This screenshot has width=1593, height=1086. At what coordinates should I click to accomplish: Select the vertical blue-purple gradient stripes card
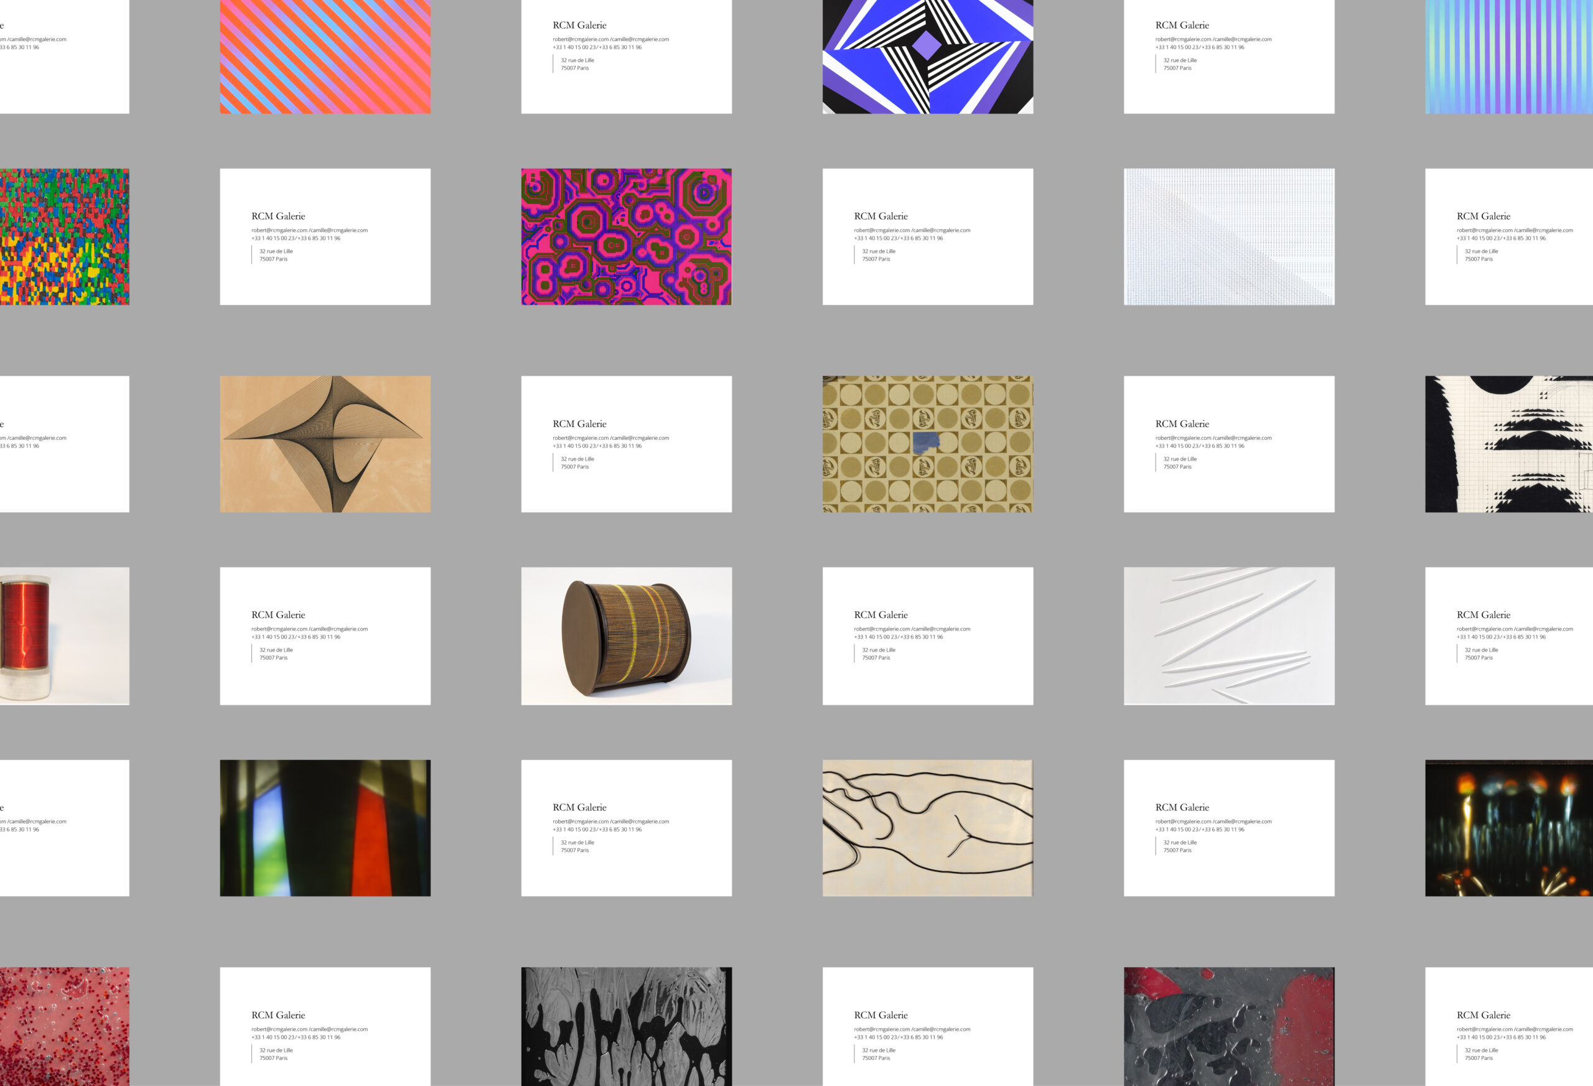pos(1509,57)
